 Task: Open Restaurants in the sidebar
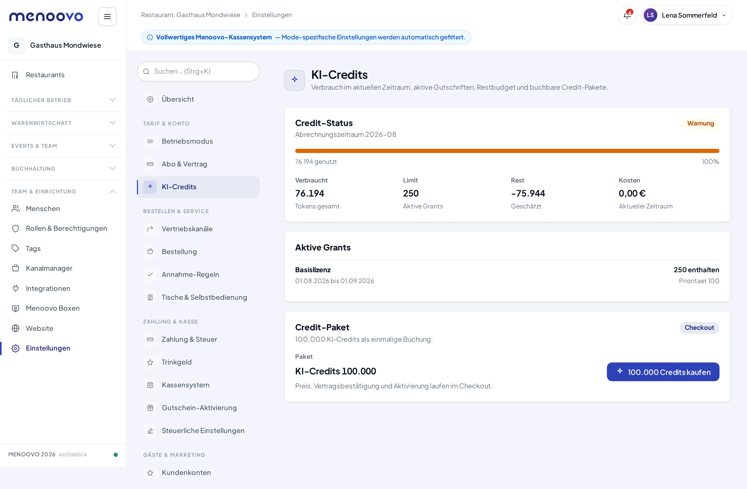point(63,75)
